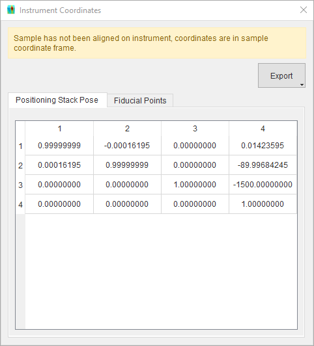This screenshot has height=346, width=314.
Task: Select column header 4
Action: [263, 128]
